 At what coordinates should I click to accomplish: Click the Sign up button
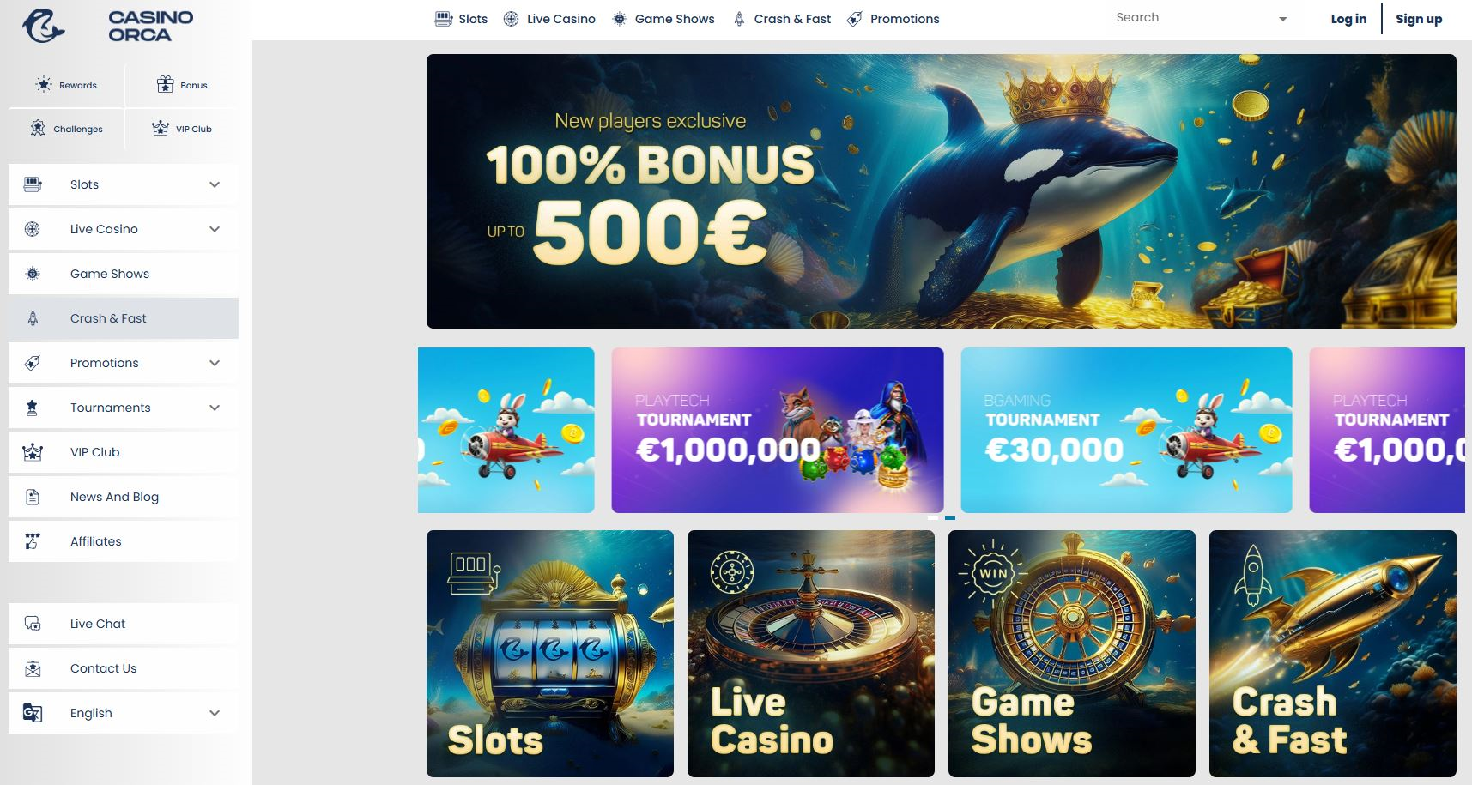click(1419, 19)
